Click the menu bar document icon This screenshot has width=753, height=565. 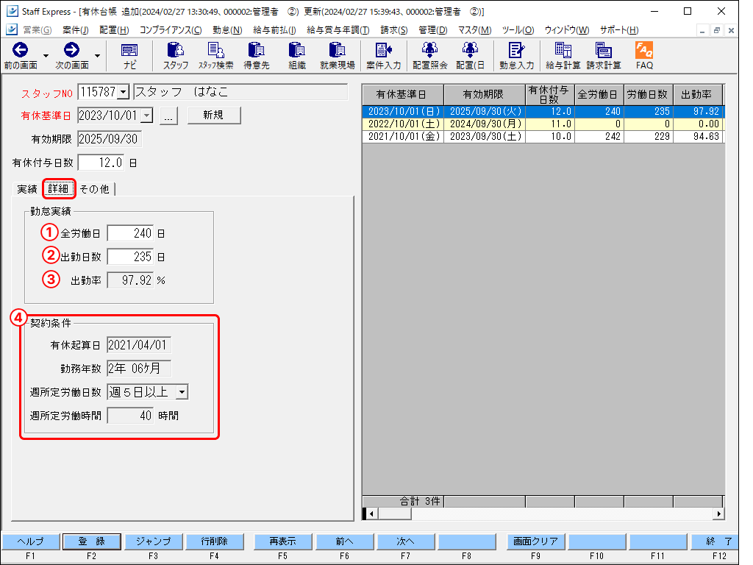point(12,29)
